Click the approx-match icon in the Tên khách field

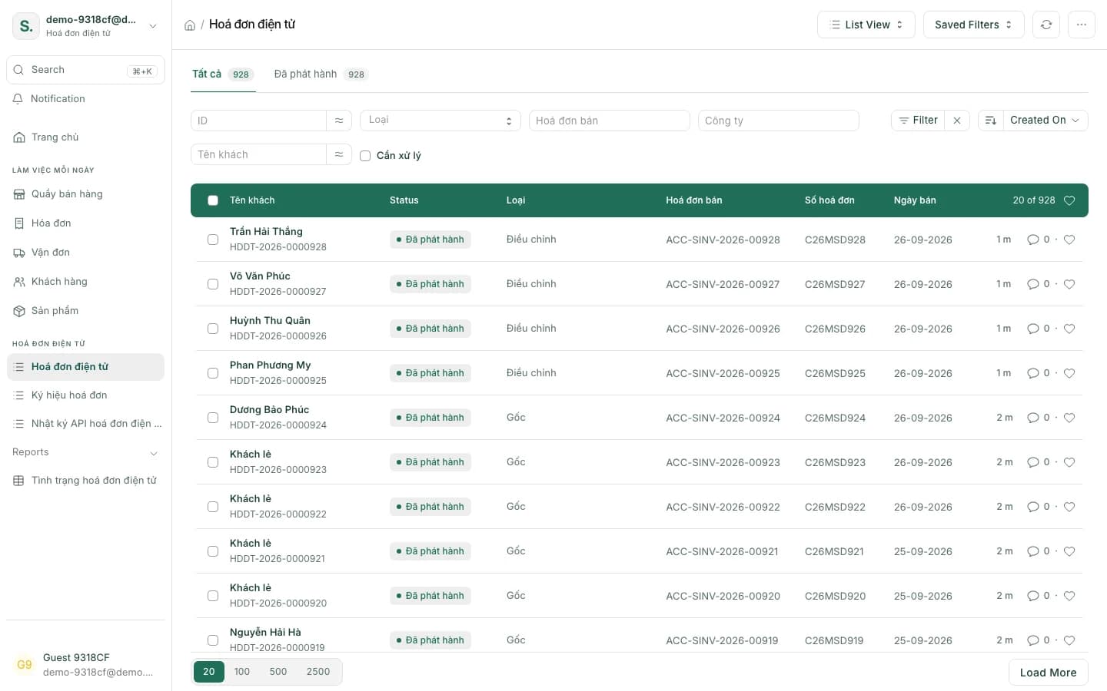pos(339,154)
